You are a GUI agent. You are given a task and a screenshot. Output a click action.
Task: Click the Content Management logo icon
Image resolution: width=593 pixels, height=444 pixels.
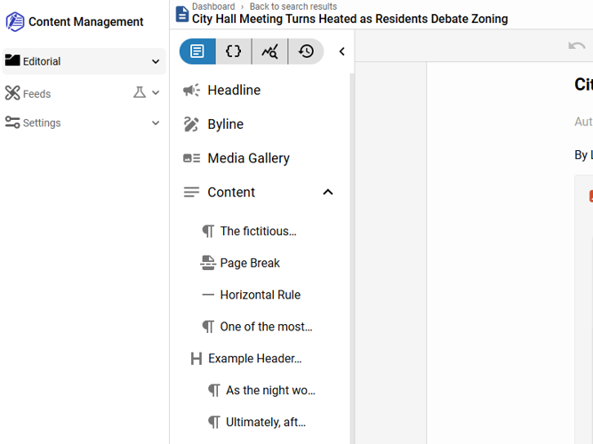pyautogui.click(x=15, y=22)
